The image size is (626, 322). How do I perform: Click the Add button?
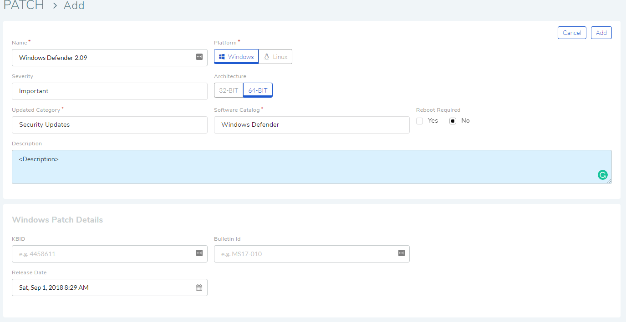pos(601,33)
